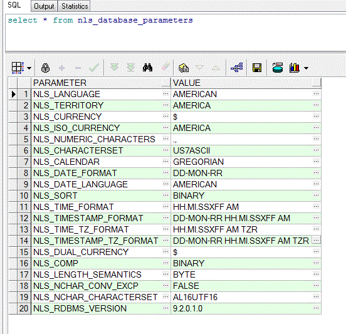Image resolution: width=346 pixels, height=334 pixels.
Task: Sort by the VALUE column header
Action: tap(246, 83)
